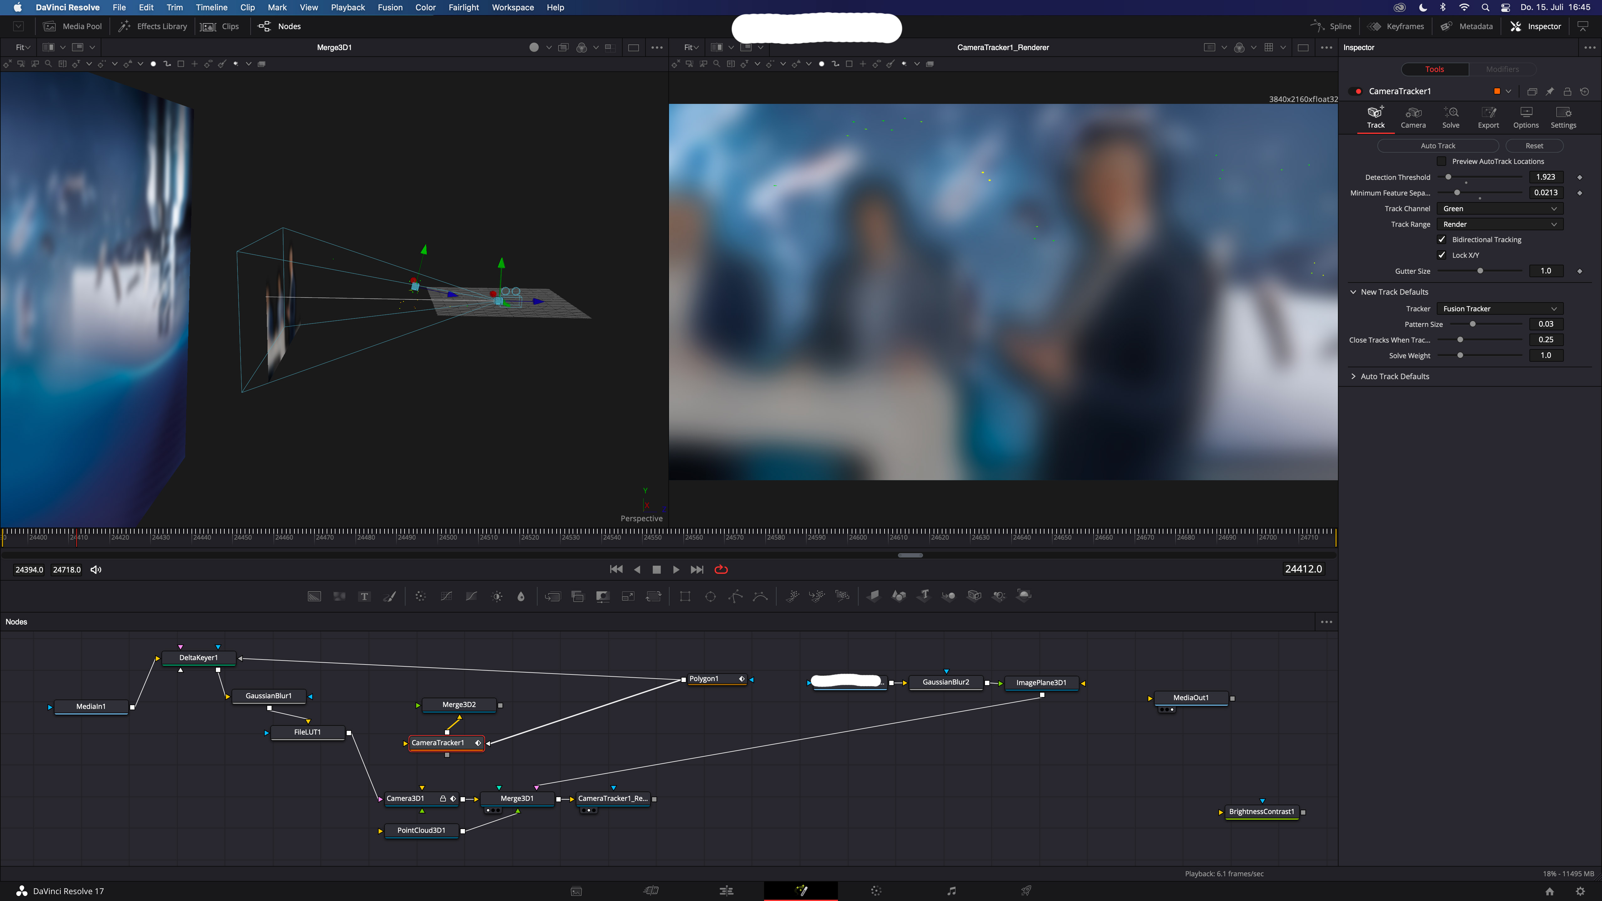
Task: Open the left viewer Fit zoom dropdown
Action: (x=23, y=47)
